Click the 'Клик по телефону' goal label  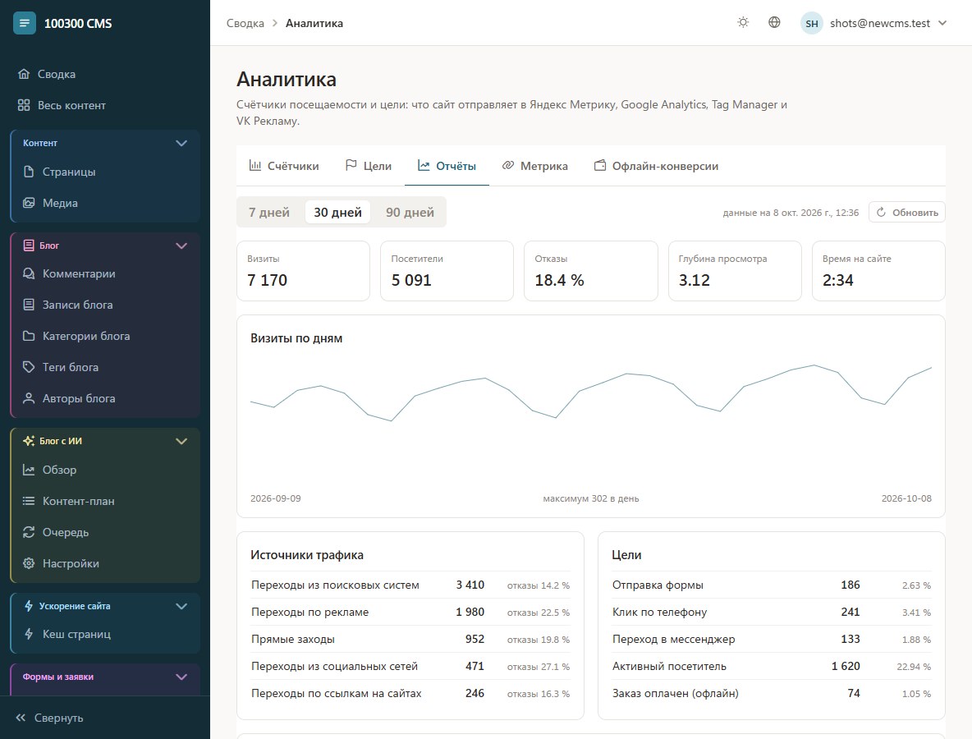[x=659, y=612]
